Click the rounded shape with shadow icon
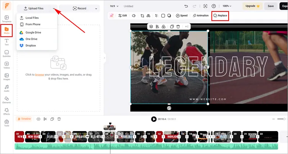The image size is (288, 154). coord(169,16)
